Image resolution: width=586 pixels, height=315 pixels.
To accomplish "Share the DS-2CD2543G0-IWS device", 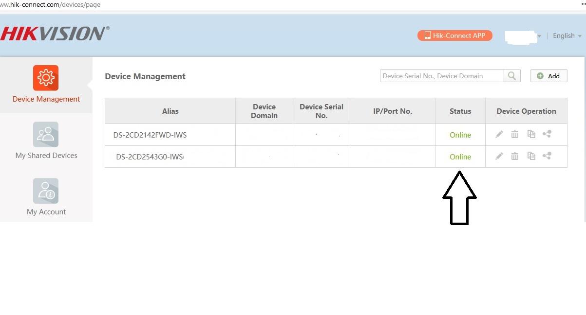I will pos(547,156).
